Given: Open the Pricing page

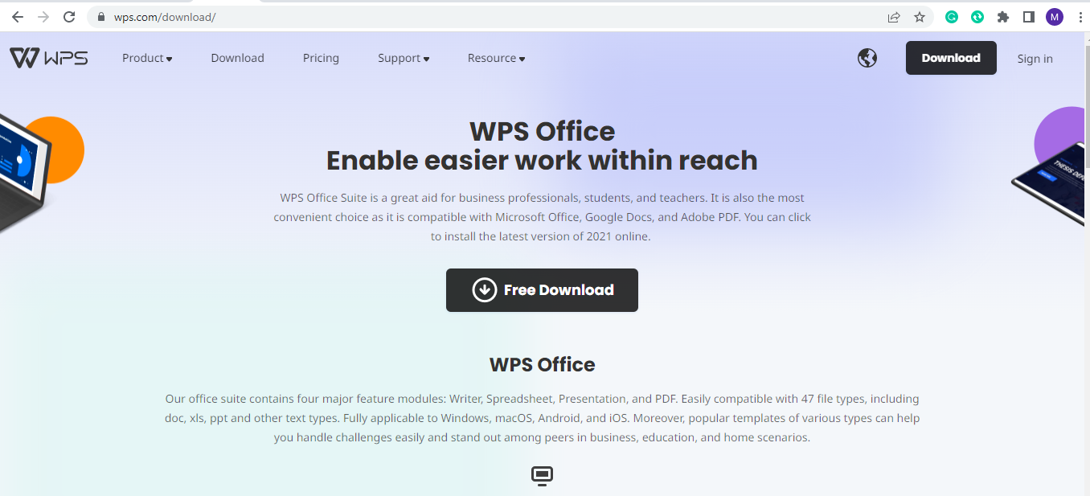Looking at the screenshot, I should (x=321, y=58).
